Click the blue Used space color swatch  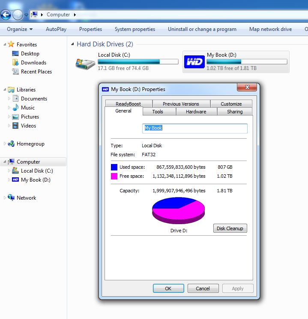114,167
